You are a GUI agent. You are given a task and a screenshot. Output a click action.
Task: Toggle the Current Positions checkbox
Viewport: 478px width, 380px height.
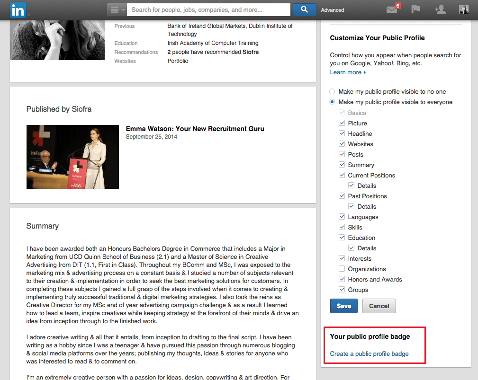tap(342, 175)
